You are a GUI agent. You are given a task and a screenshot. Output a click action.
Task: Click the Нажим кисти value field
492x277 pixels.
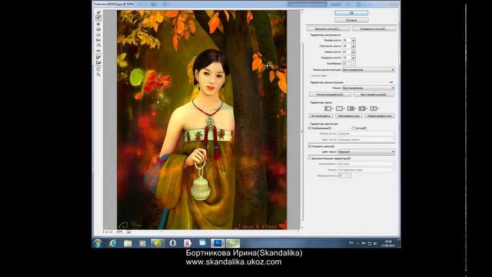point(346,52)
